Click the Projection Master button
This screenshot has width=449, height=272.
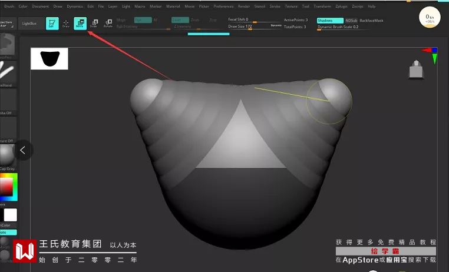click(x=8, y=24)
